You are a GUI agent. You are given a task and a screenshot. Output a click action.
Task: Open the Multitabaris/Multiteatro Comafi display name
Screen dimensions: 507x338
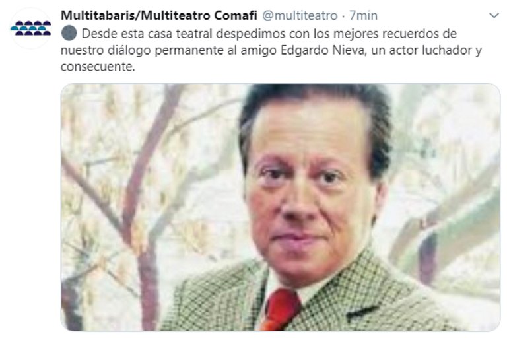[158, 15]
